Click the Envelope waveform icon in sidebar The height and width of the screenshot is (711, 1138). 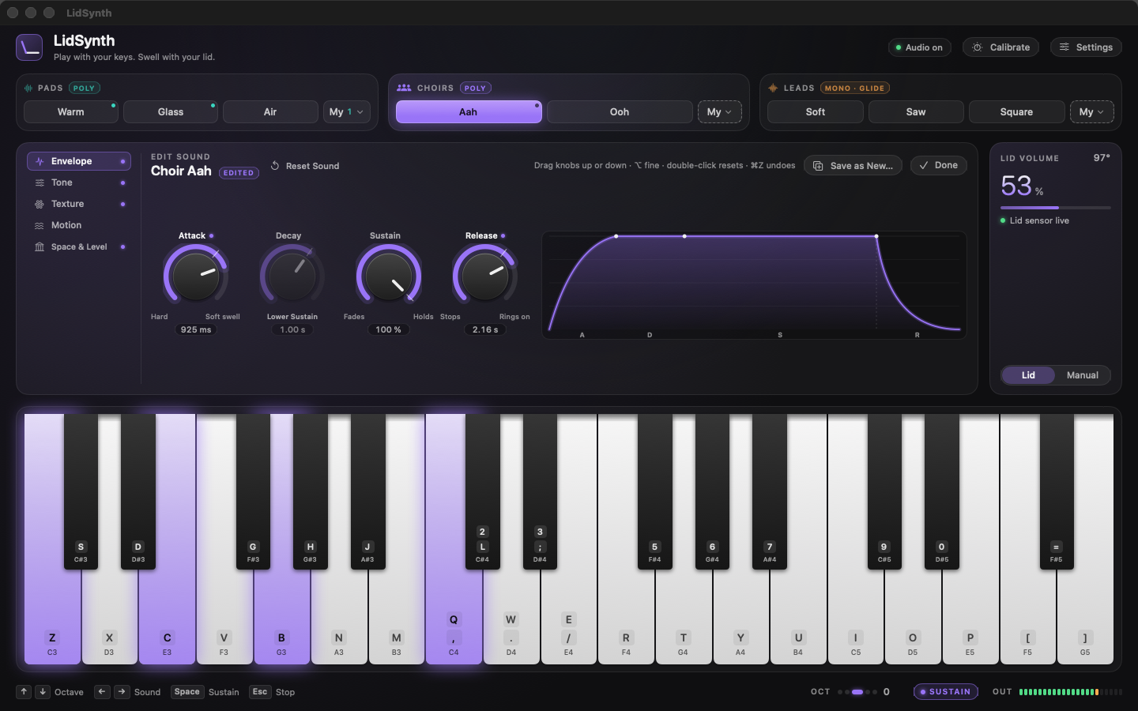pos(40,161)
